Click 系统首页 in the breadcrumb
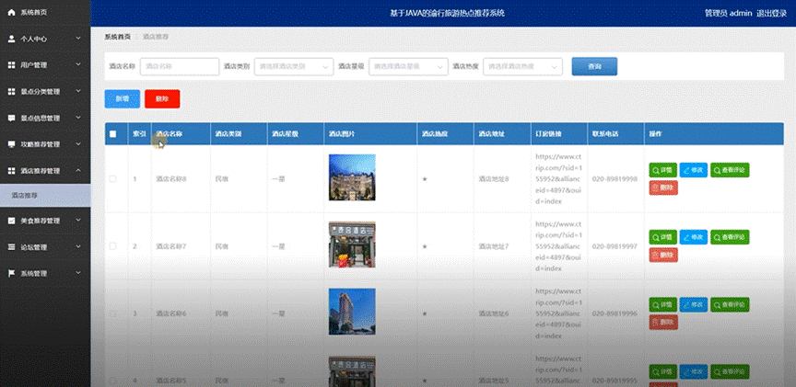Screen dimensions: 796x387 point(117,37)
